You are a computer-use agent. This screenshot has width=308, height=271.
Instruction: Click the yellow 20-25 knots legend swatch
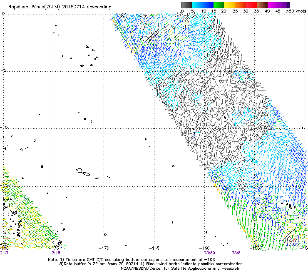coord(230,5)
